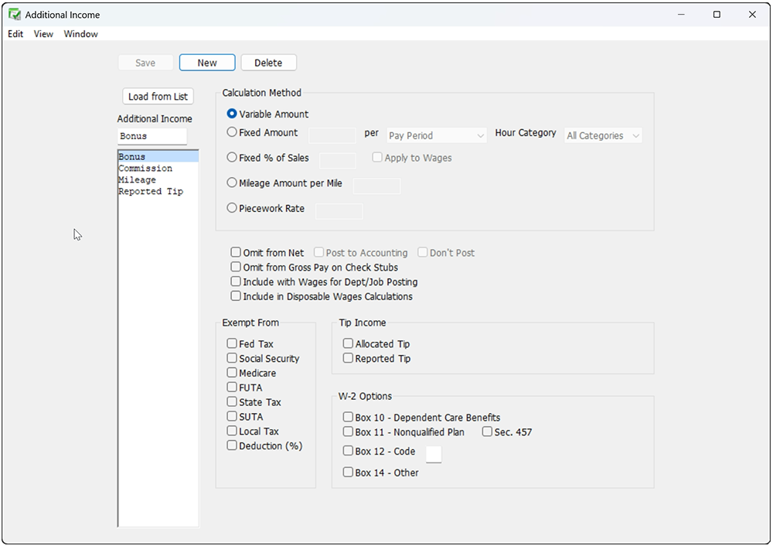Click the Fixed % of Sales value field
Viewport: 773px width, 546px height.
(x=337, y=161)
